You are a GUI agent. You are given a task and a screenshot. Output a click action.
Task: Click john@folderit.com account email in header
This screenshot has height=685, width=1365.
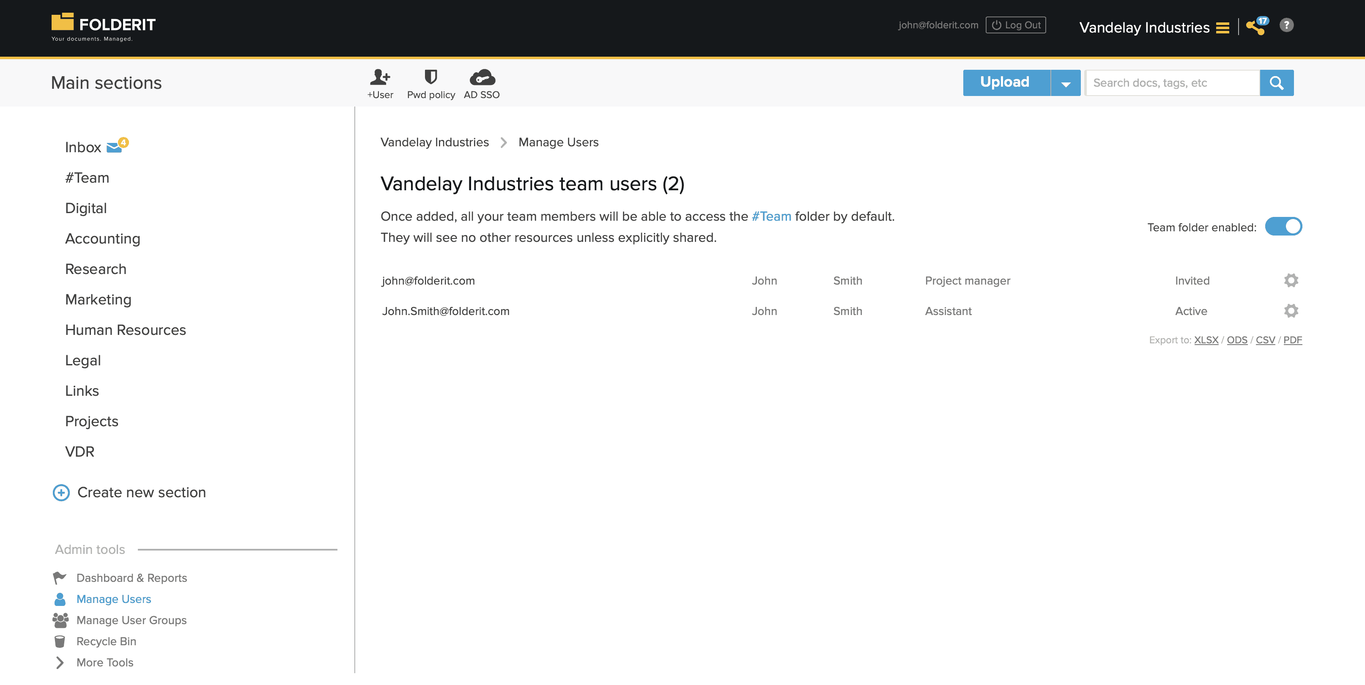938,25
